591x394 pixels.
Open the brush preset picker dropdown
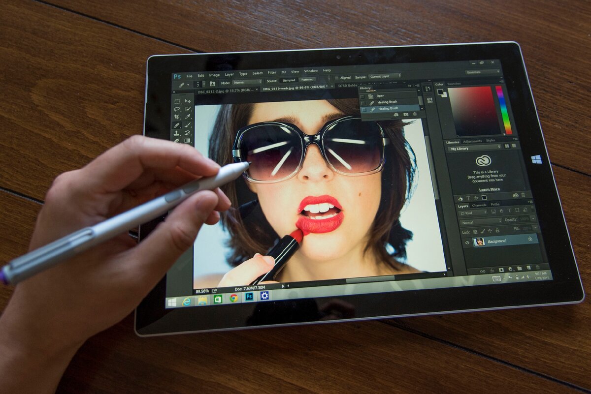click(x=203, y=84)
